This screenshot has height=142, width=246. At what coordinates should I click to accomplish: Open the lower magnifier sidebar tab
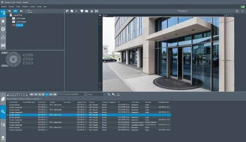3,125
